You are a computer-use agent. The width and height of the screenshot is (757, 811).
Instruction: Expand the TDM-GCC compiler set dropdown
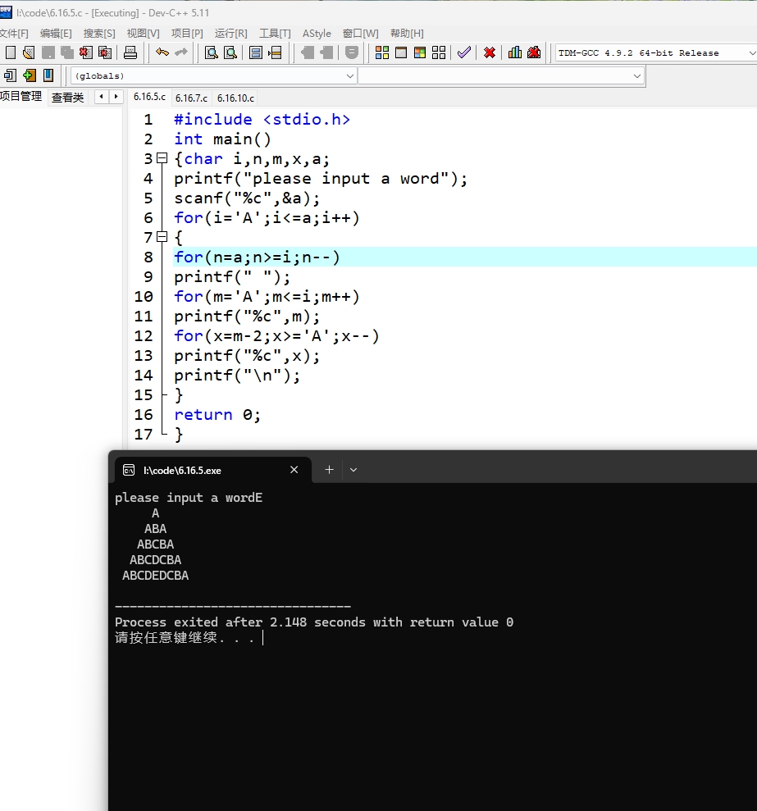pyautogui.click(x=752, y=52)
